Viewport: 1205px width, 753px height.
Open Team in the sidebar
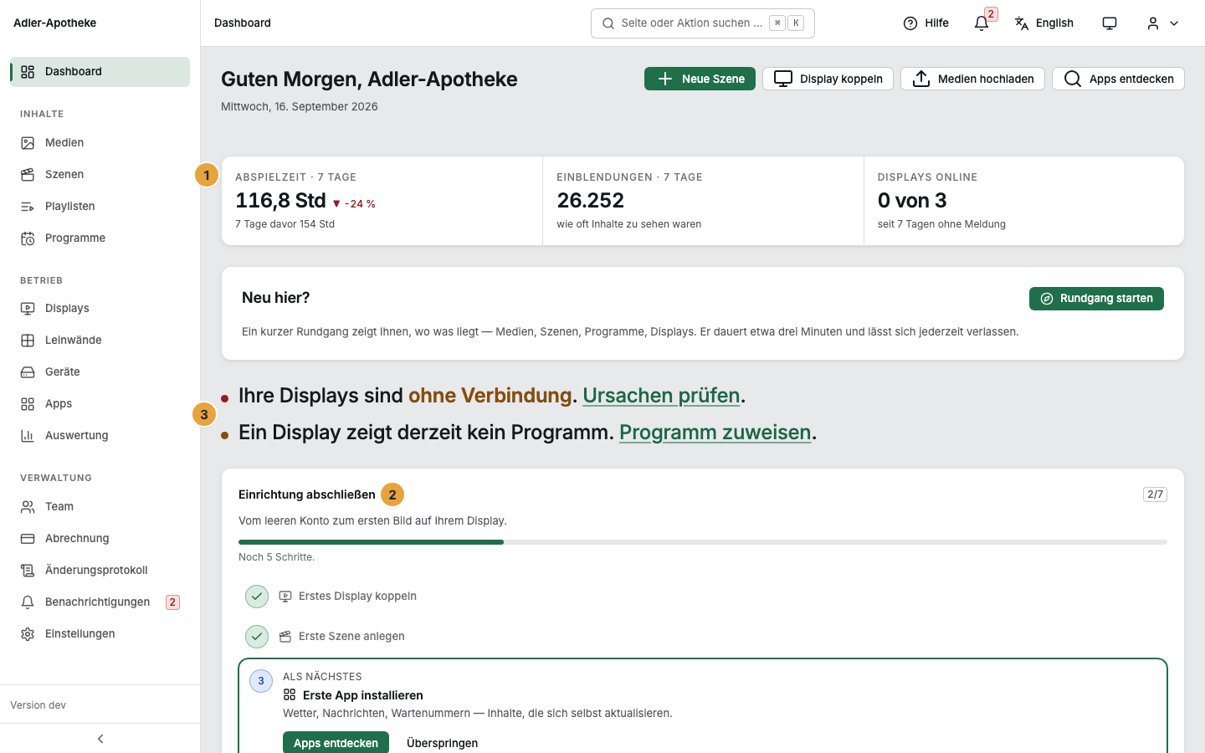click(100, 506)
